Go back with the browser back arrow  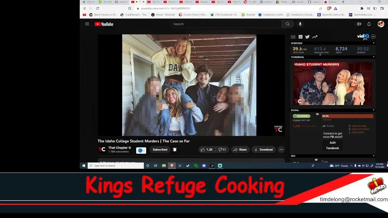(x=84, y=8)
